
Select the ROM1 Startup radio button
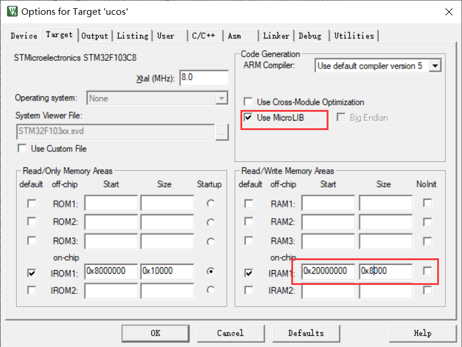click(x=210, y=203)
